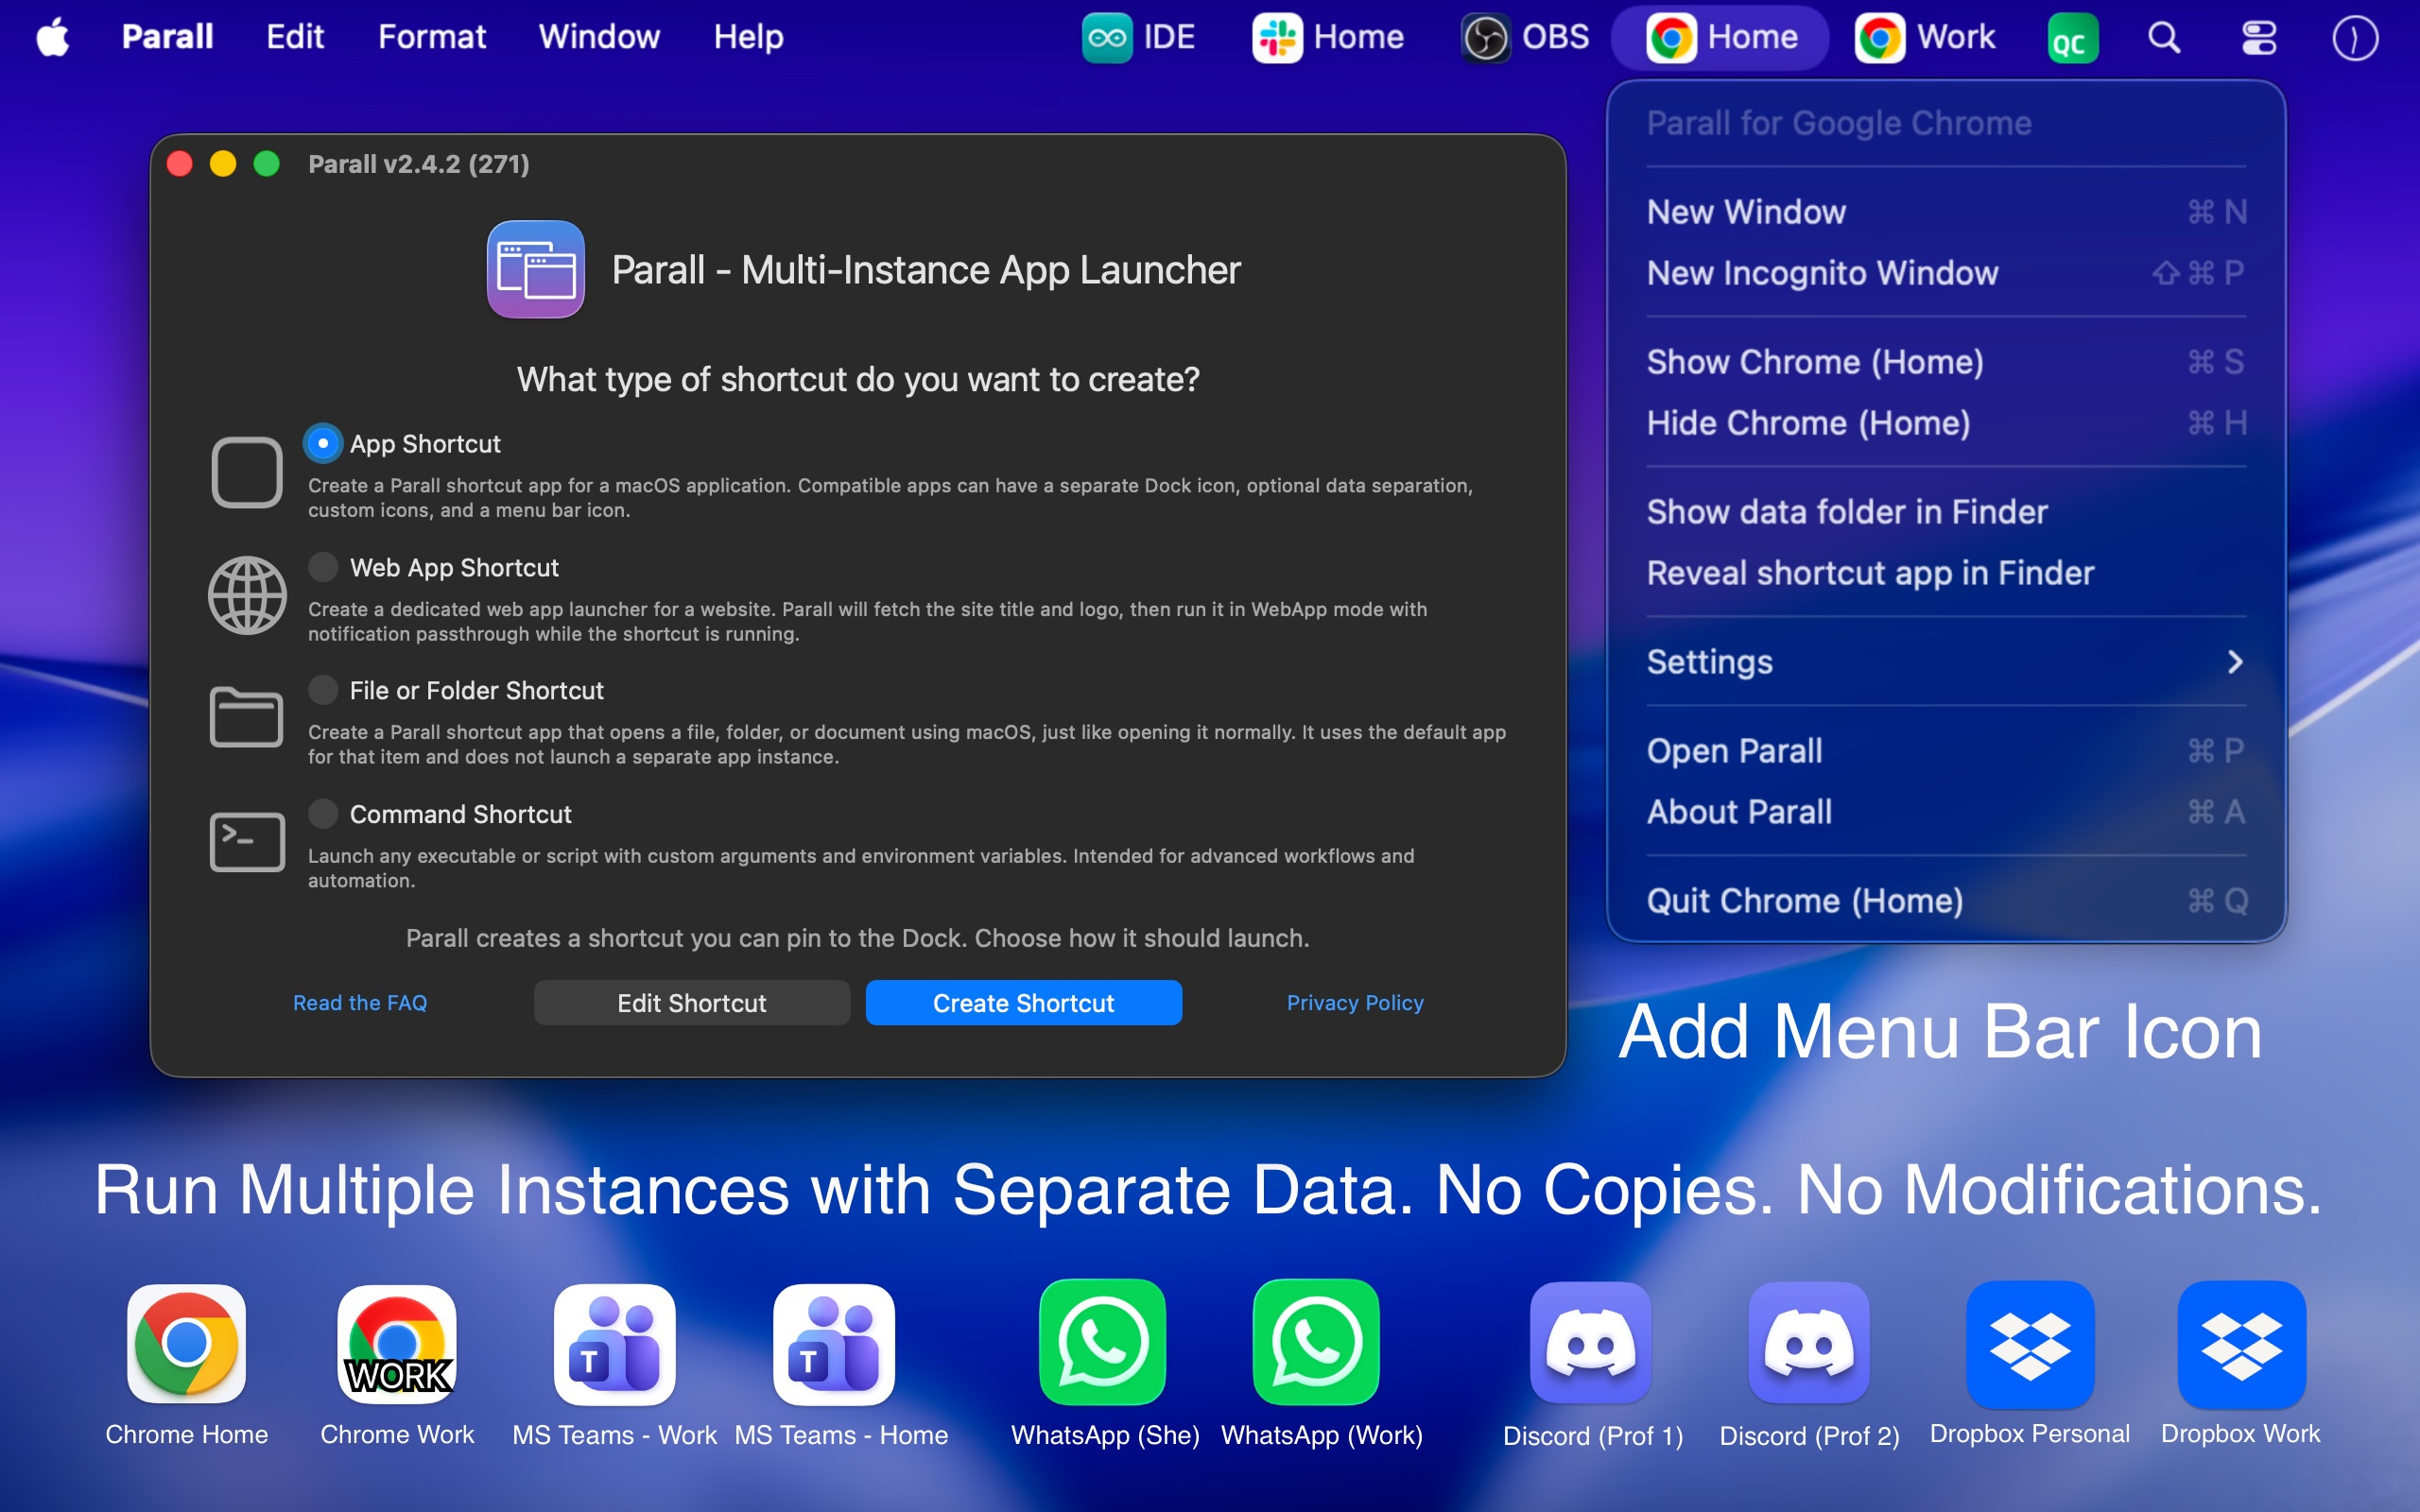Open the Apple menu
The height and width of the screenshot is (1512, 2420).
[52, 37]
